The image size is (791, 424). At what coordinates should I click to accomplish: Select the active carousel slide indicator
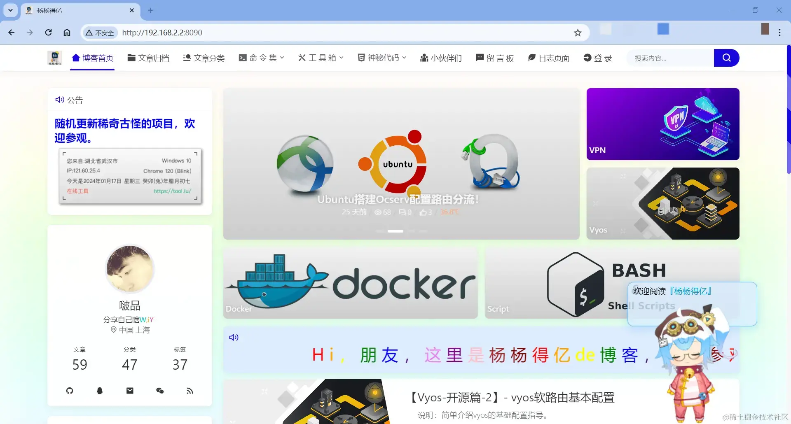(395, 231)
